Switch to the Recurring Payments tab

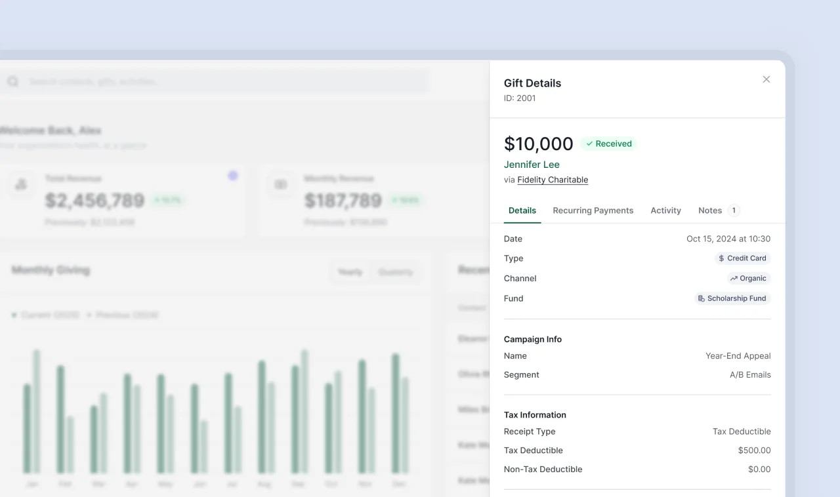(593, 210)
